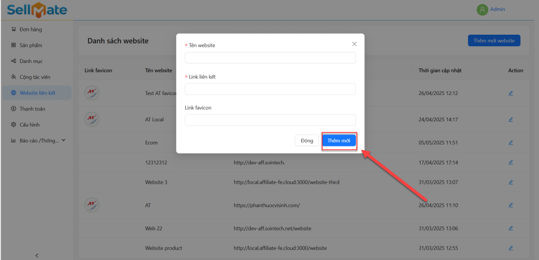Image resolution: width=539 pixels, height=260 pixels.
Task: Close the dialog using the X icon
Action: 354,44
